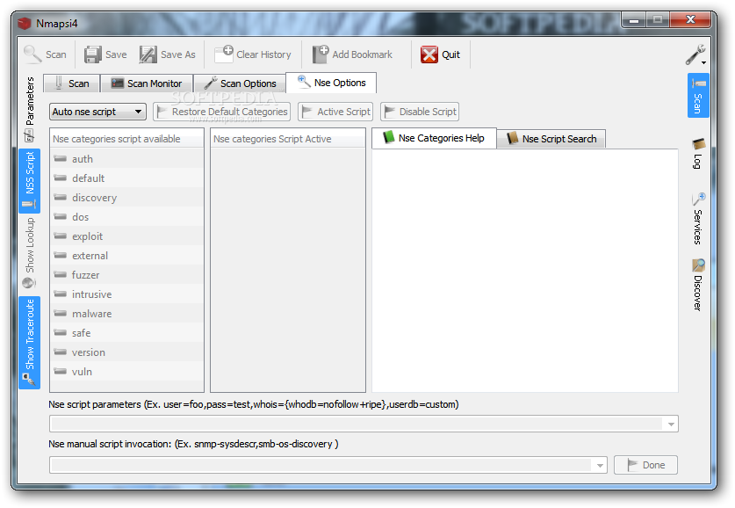Click the Log sidebar book icon
This screenshot has height=508, width=735.
tap(698, 143)
